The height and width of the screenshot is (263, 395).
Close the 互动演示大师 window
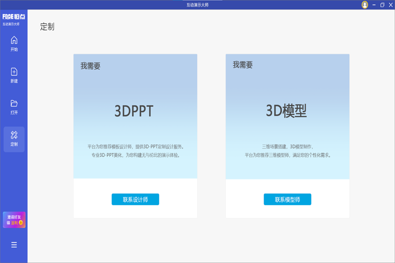(x=390, y=5)
